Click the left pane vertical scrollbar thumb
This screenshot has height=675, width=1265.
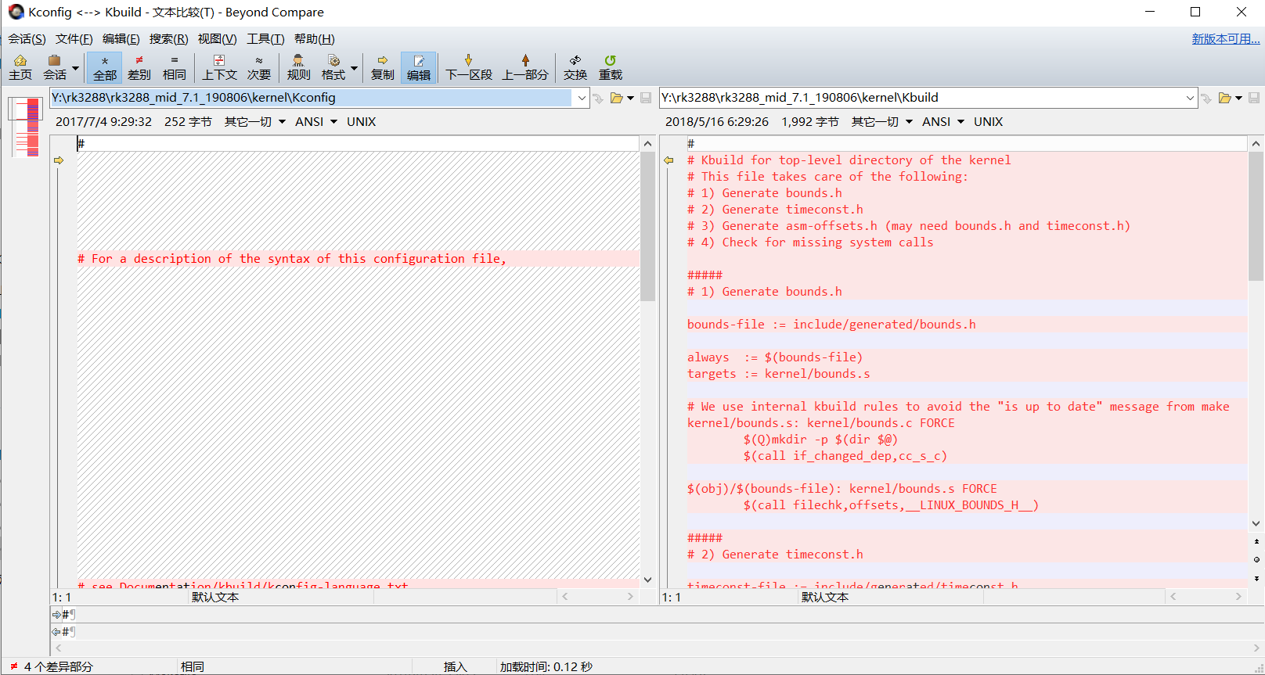point(647,227)
